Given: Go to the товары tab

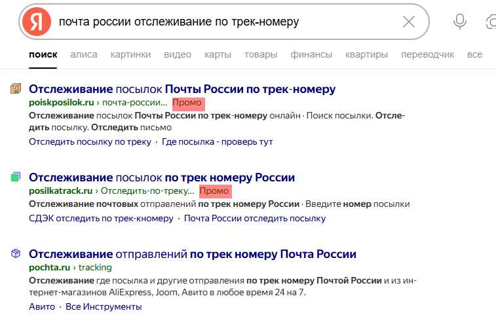Looking at the screenshot, I should [x=261, y=54].
